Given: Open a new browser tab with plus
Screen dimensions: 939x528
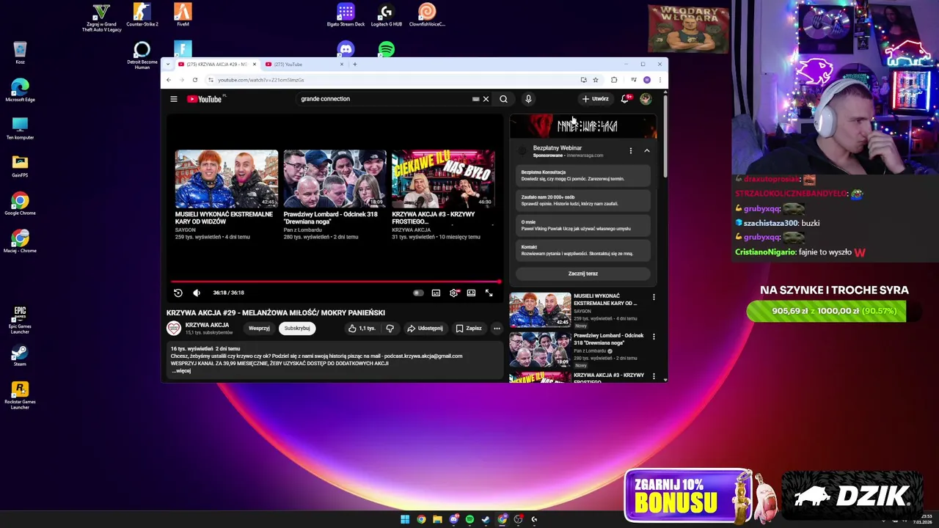Looking at the screenshot, I should point(355,65).
